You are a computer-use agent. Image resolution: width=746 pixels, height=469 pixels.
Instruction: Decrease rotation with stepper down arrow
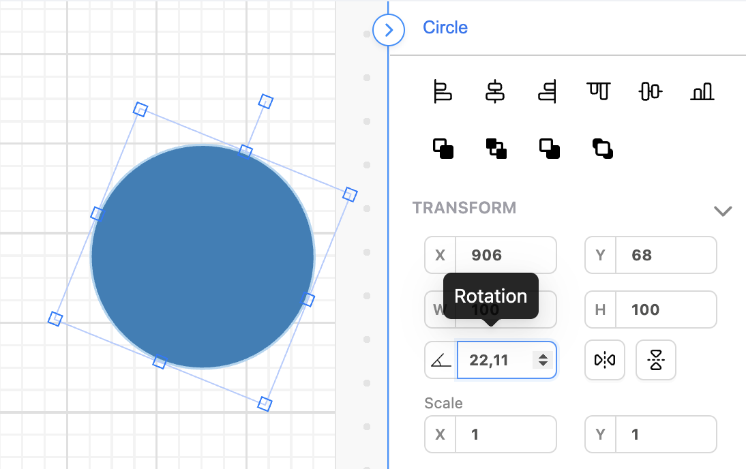(543, 364)
